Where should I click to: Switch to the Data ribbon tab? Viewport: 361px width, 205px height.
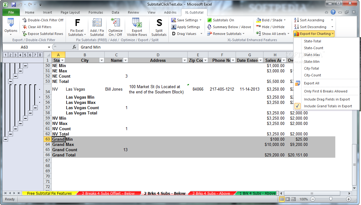115,12
